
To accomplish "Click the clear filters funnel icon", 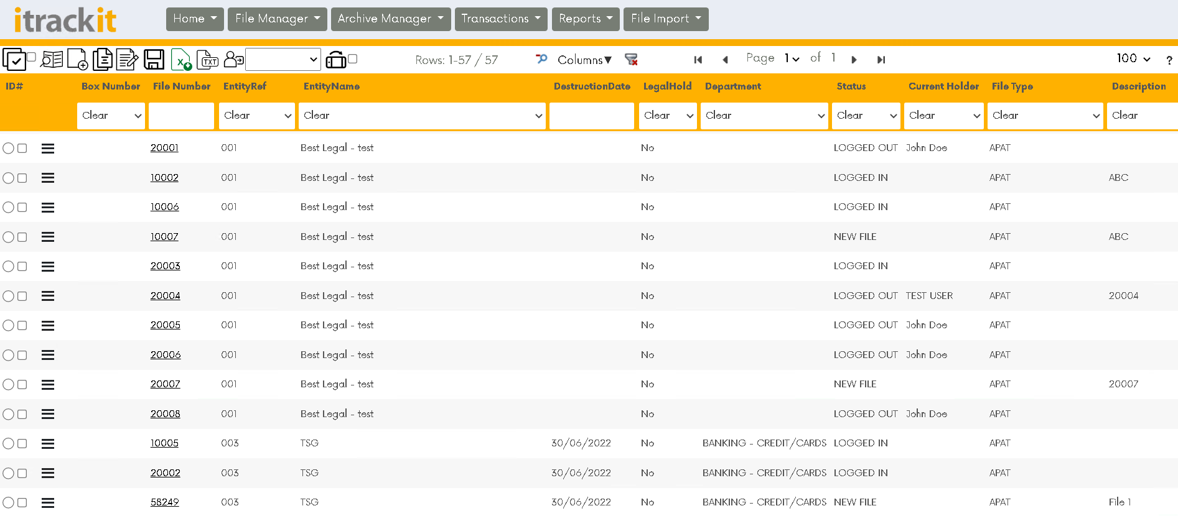I will [x=632, y=59].
